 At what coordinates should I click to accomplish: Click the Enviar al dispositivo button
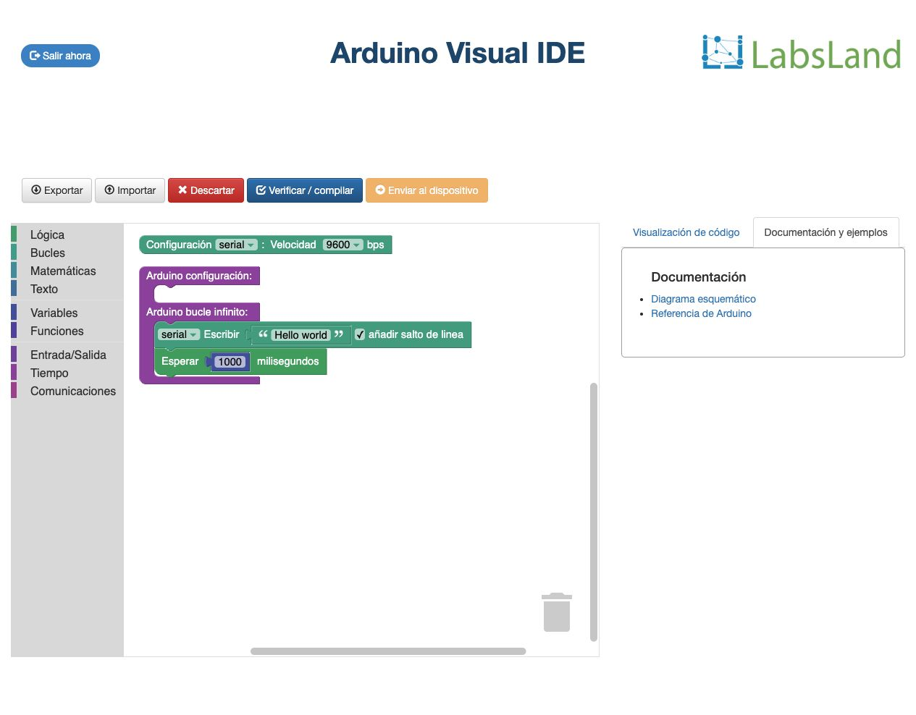coord(427,190)
